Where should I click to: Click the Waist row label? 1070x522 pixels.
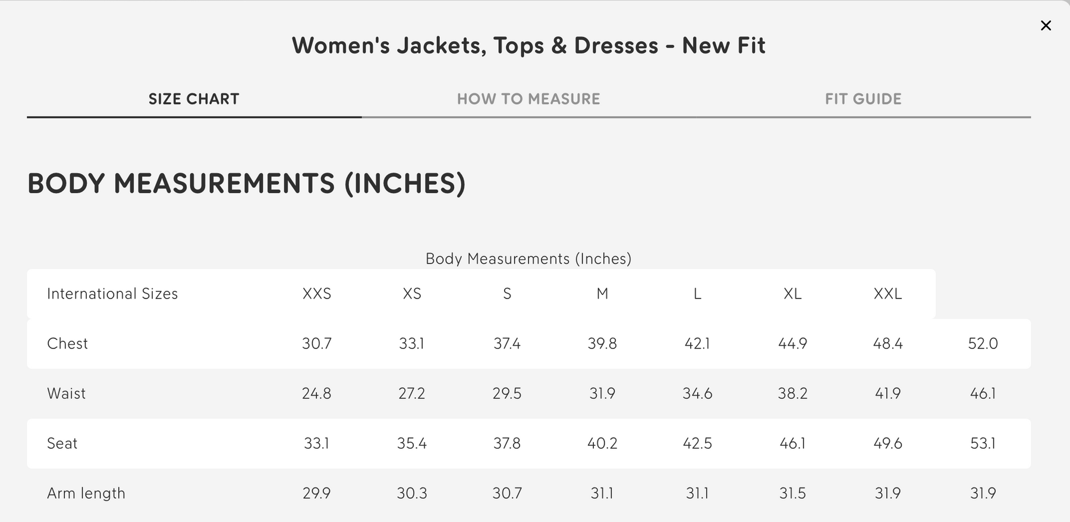pos(66,394)
